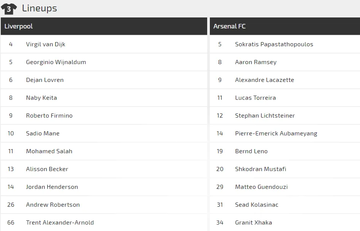Open Granit Xhaka player link

[x=254, y=223]
